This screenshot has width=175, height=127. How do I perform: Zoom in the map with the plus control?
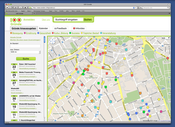click(x=53, y=52)
